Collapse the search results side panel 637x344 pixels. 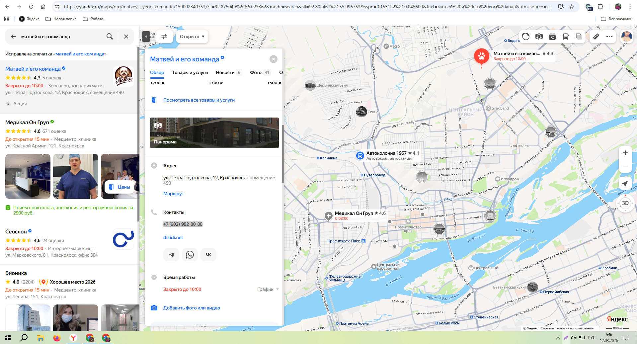tap(146, 37)
